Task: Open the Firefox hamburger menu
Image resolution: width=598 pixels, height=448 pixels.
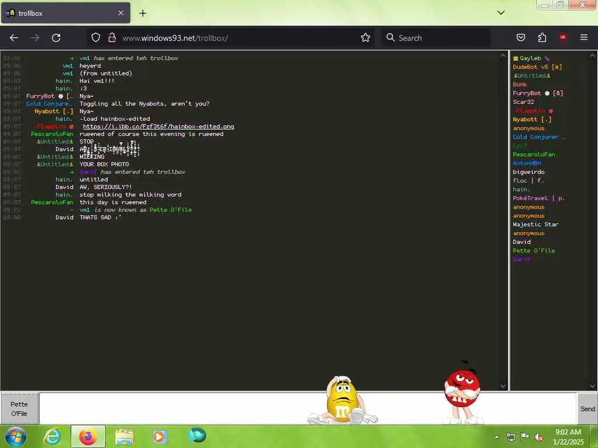Action: click(x=584, y=37)
